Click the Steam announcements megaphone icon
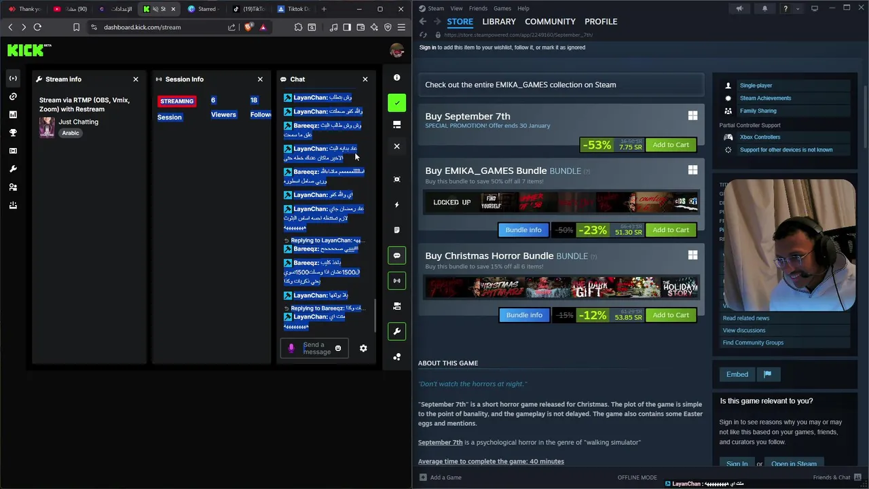 (740, 8)
